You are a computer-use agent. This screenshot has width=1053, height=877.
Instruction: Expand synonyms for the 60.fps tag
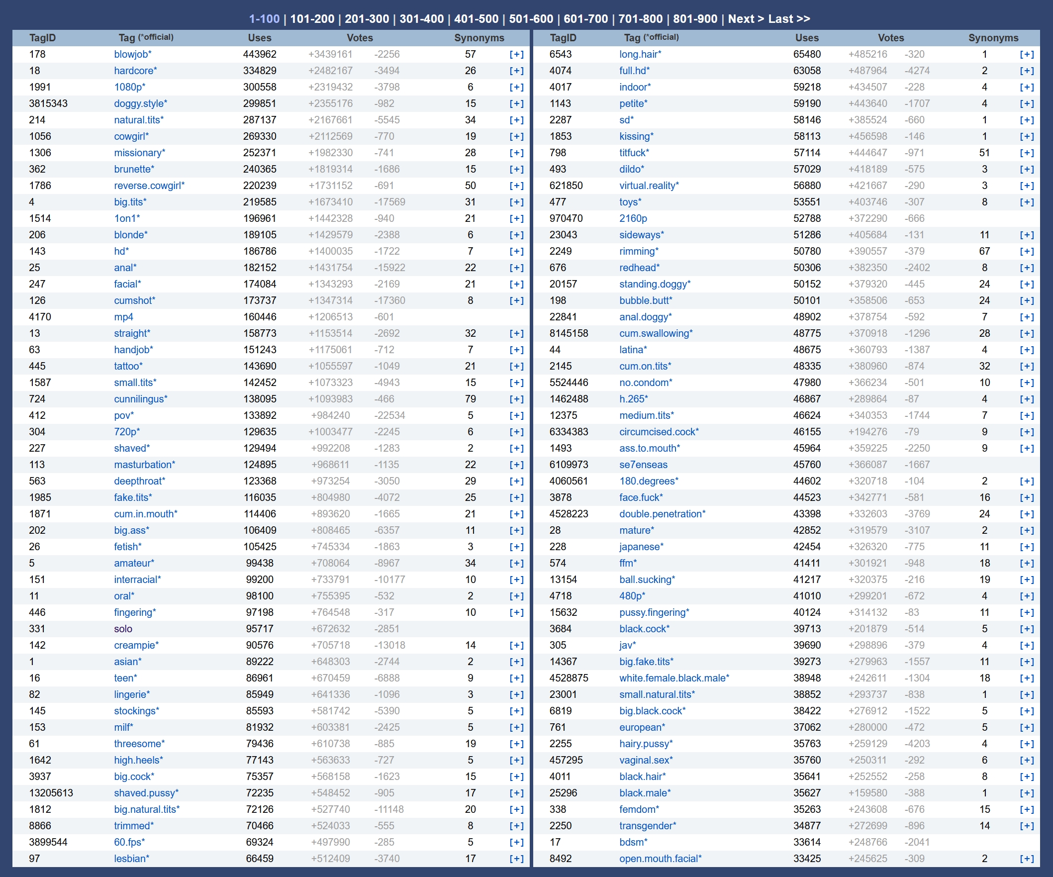pos(516,842)
